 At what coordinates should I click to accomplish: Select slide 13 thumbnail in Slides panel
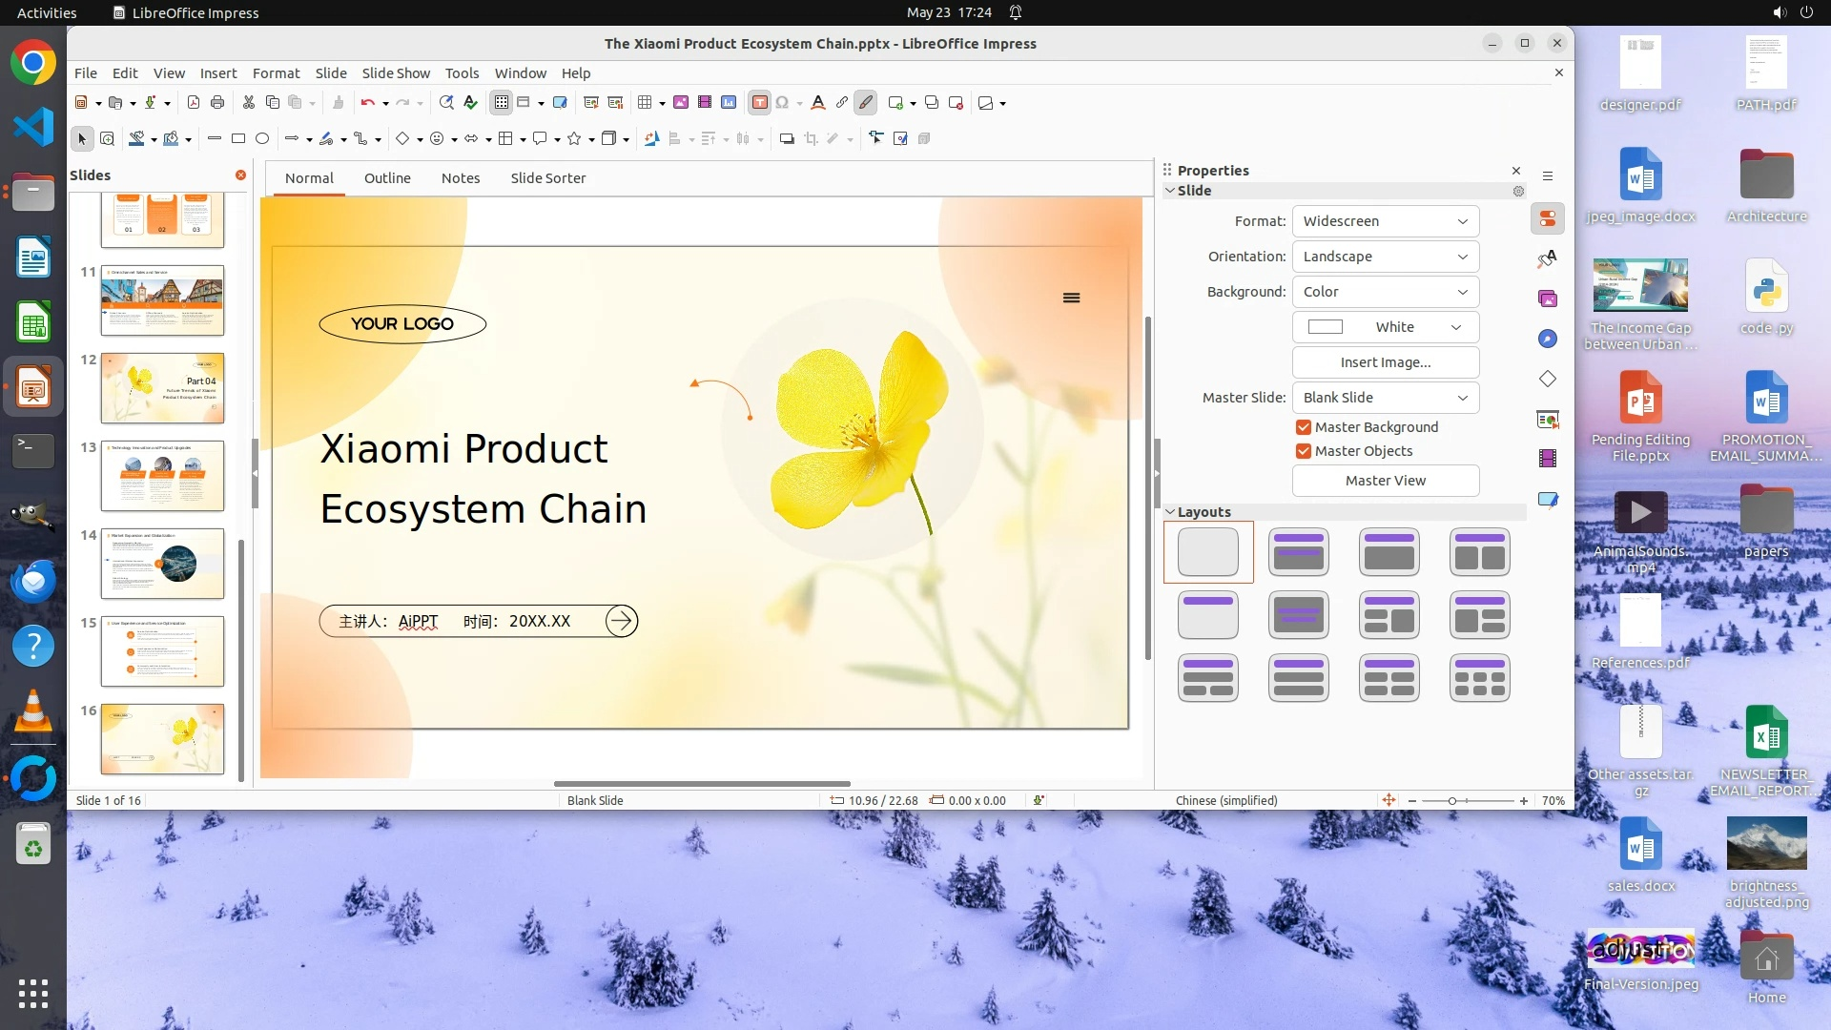(x=162, y=476)
